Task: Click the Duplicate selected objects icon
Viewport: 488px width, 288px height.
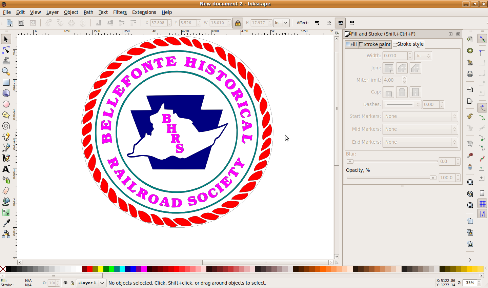Action: point(470,221)
